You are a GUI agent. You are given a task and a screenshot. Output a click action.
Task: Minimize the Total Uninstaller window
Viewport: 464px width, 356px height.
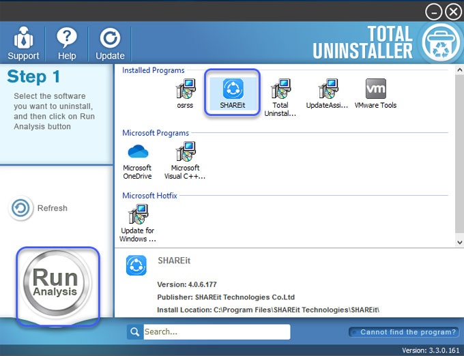[x=433, y=12]
